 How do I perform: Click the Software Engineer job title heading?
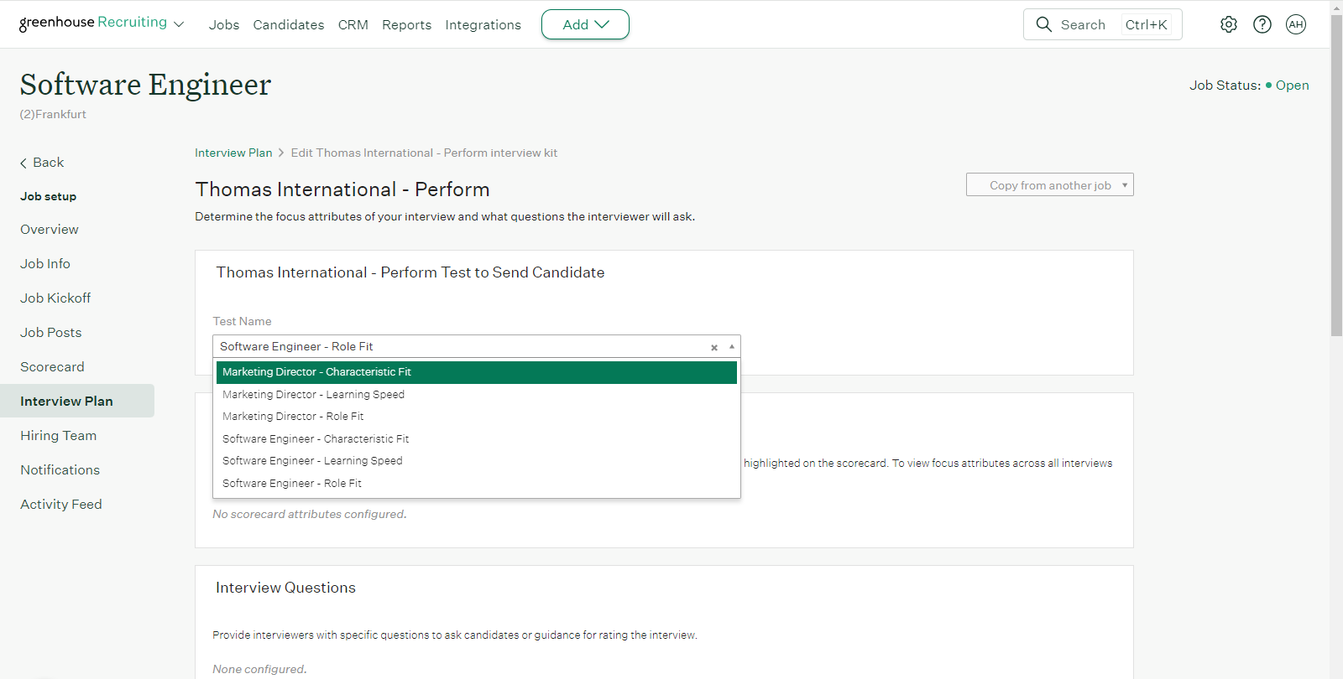(145, 85)
